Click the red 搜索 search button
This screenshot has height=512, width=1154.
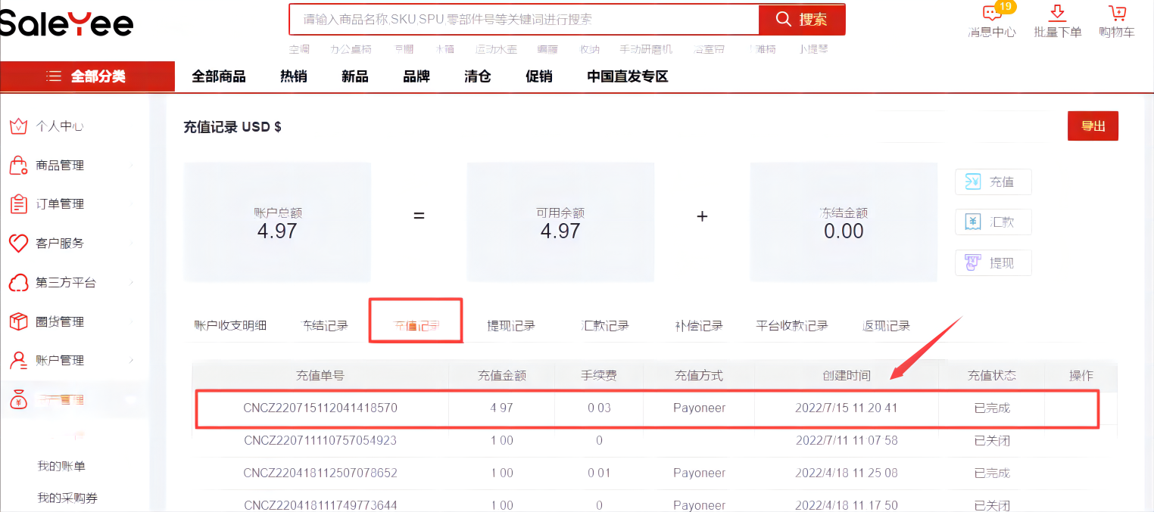(x=802, y=20)
